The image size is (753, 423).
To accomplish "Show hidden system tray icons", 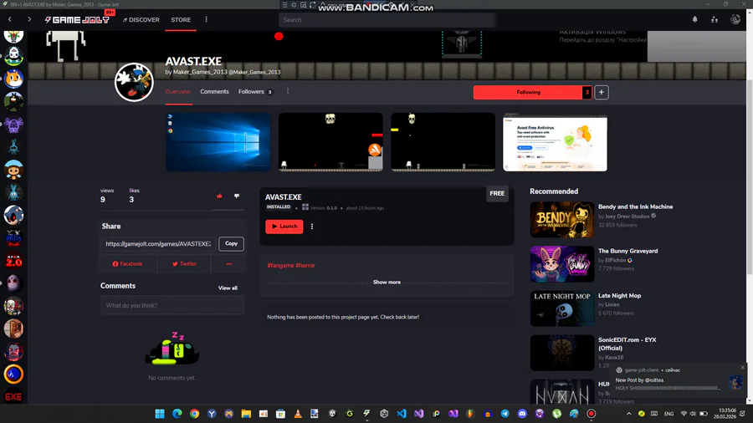I will pyautogui.click(x=628, y=414).
